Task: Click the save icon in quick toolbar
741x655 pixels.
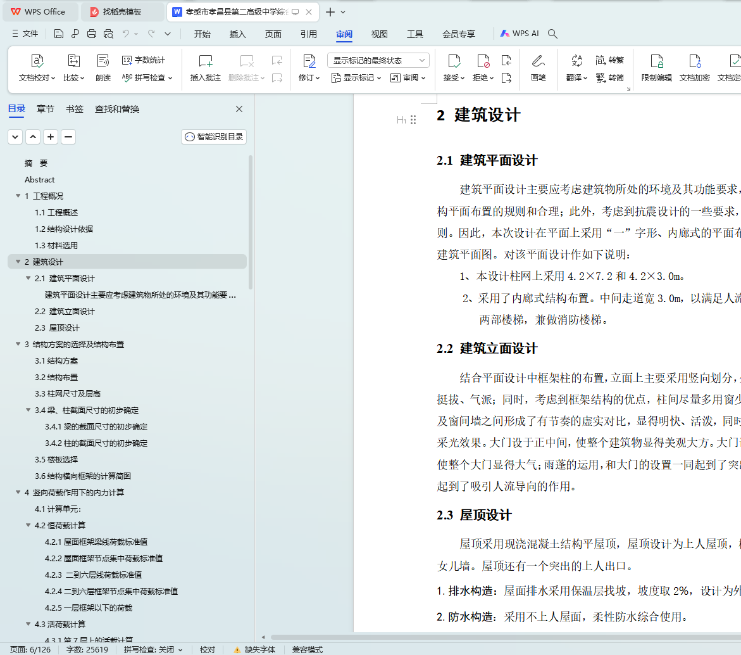Action: pyautogui.click(x=59, y=34)
